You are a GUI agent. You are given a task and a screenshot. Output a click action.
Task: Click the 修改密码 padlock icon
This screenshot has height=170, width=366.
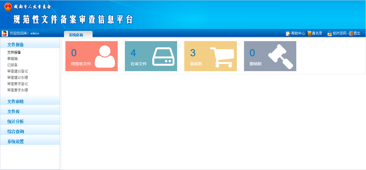pyautogui.click(x=329, y=33)
